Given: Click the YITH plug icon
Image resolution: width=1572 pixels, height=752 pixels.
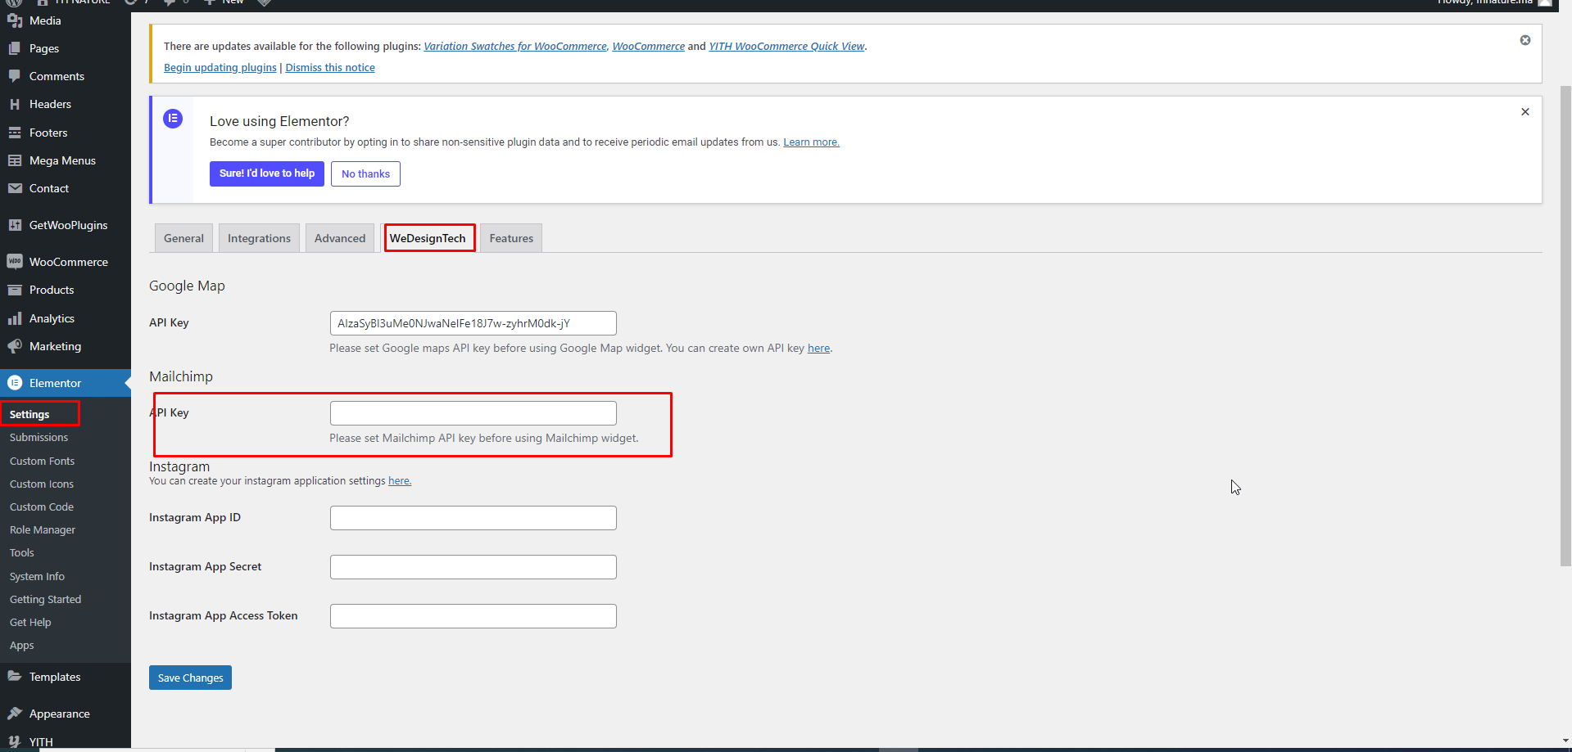Looking at the screenshot, I should (15, 742).
